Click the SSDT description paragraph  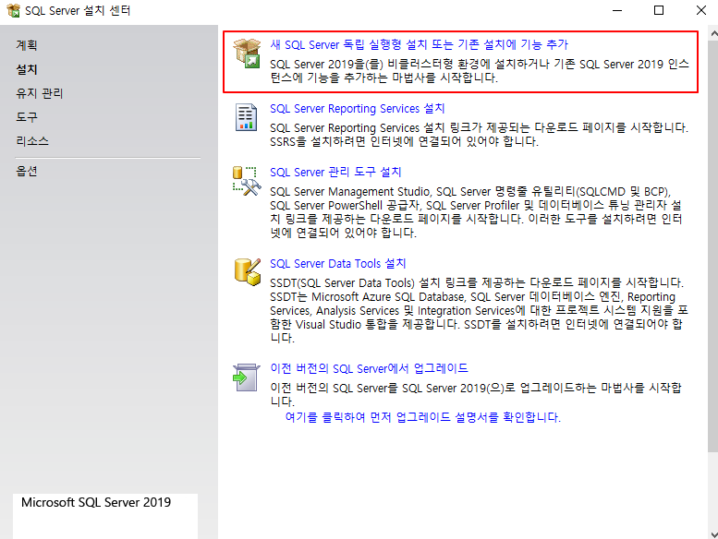(x=479, y=310)
